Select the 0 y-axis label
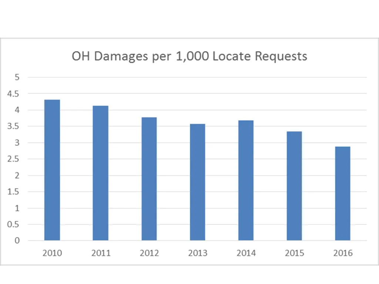This screenshot has width=379, height=284. click(17, 241)
